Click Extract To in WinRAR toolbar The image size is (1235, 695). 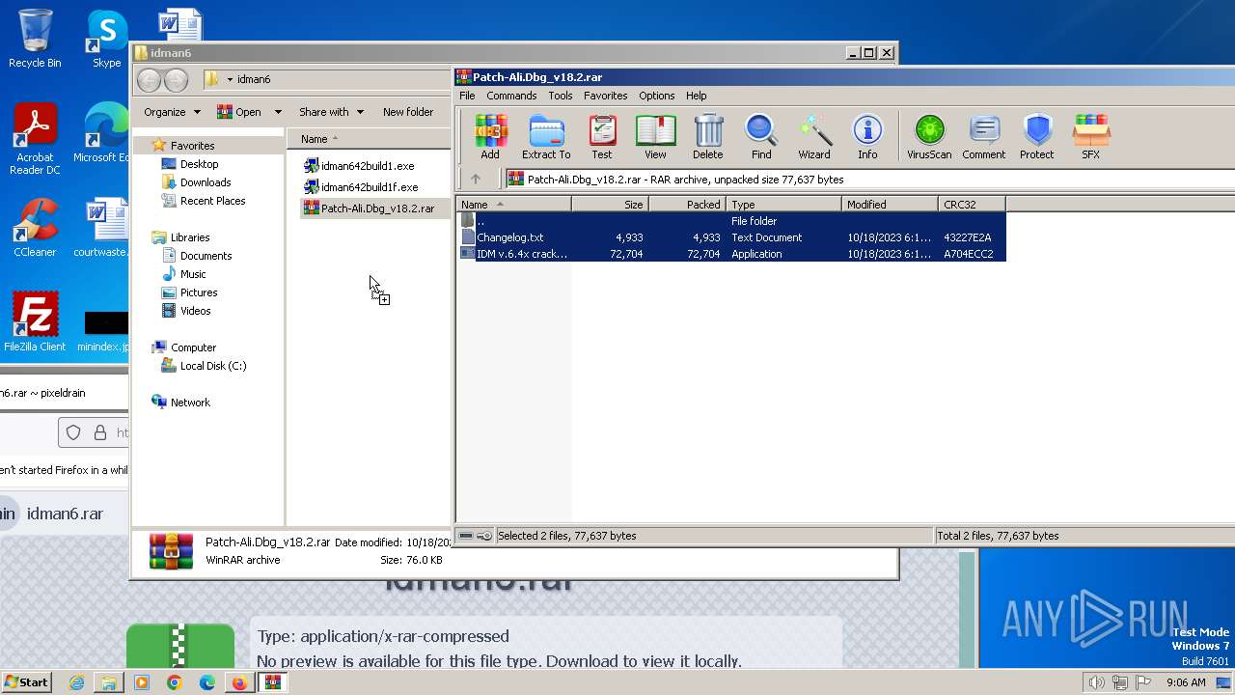tap(546, 136)
